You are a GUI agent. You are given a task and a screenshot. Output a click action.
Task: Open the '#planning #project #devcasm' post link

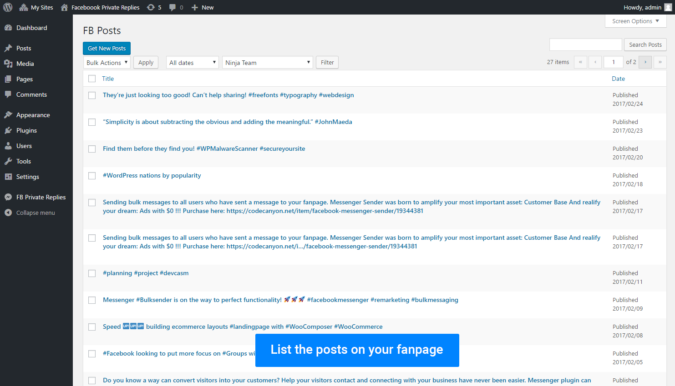coord(146,273)
